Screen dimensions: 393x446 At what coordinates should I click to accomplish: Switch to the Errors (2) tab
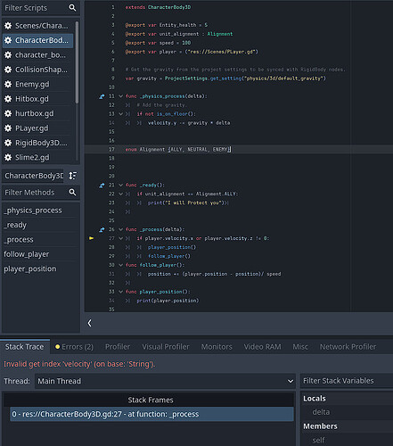(74, 347)
